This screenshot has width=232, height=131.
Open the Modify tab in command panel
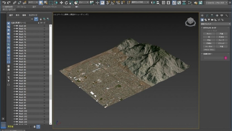coord(207,15)
